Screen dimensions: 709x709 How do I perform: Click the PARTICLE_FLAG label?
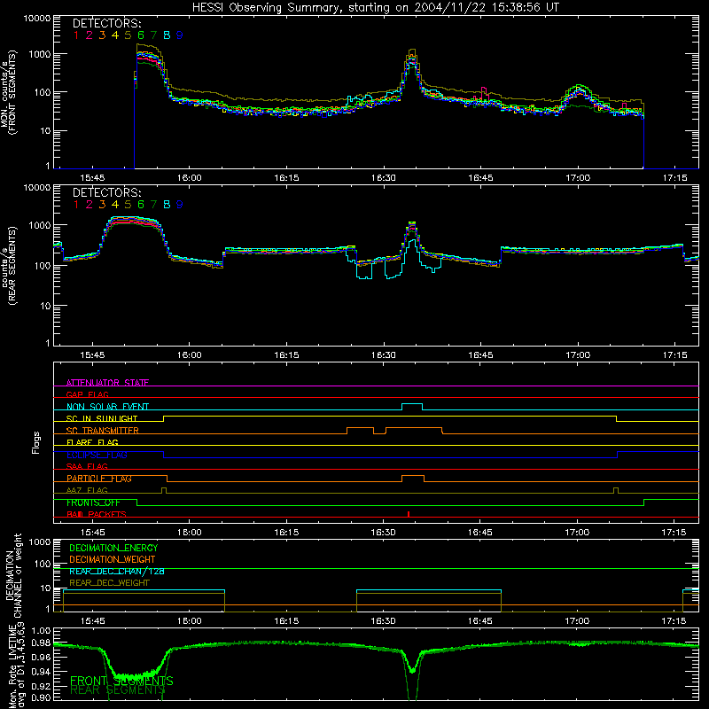(x=99, y=479)
